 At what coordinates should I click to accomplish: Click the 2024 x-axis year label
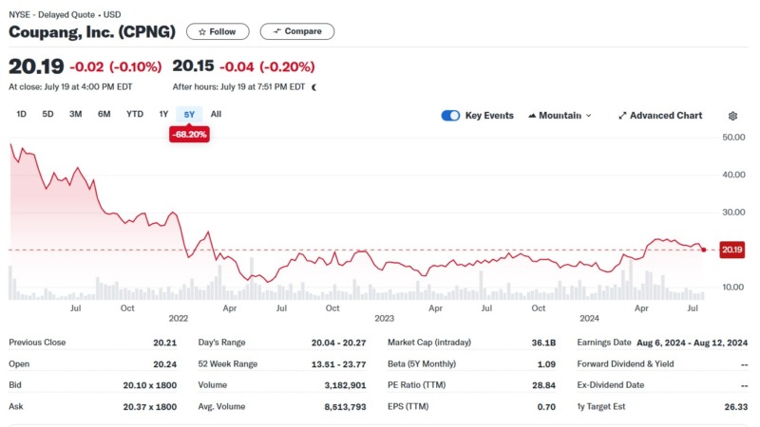[589, 318]
